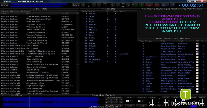Check AP for Fat Bottomed by Queen

click(197, 60)
